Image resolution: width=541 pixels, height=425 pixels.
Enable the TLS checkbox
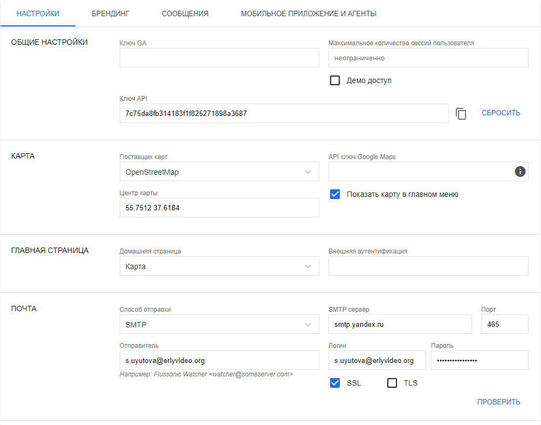point(392,383)
